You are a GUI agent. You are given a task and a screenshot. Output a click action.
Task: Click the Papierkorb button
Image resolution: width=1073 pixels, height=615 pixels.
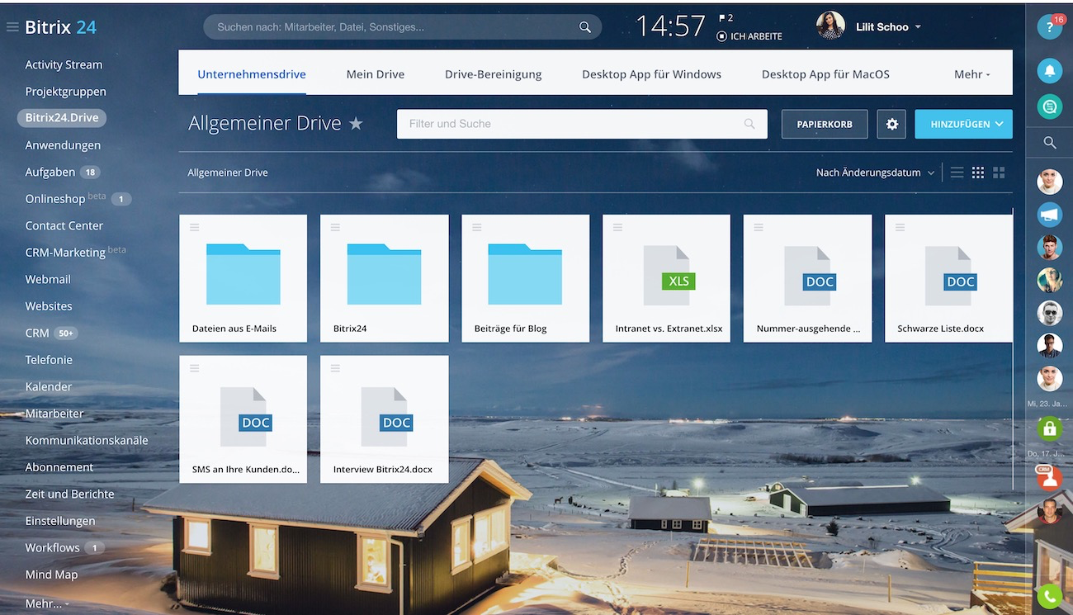(824, 124)
